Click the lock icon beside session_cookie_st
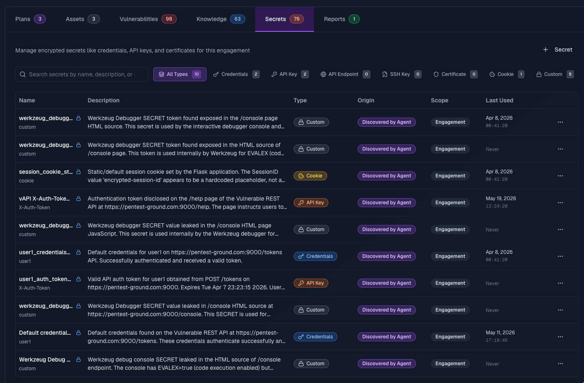The width and height of the screenshot is (584, 383). point(78,172)
